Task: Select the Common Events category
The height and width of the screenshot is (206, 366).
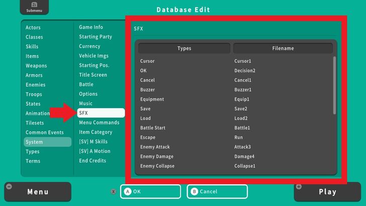Action: pyautogui.click(x=45, y=133)
